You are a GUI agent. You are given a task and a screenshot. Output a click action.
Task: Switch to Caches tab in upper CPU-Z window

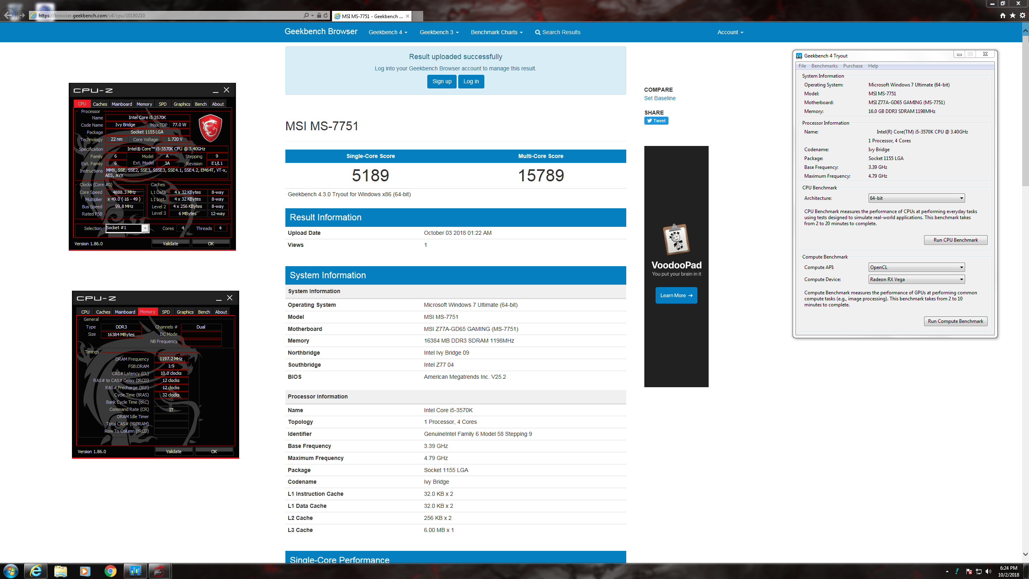(100, 104)
